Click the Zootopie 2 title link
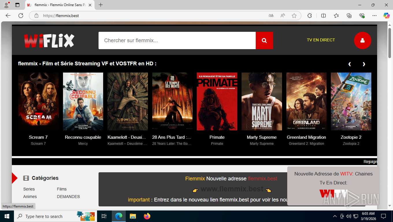The image size is (393, 222). coord(351,137)
